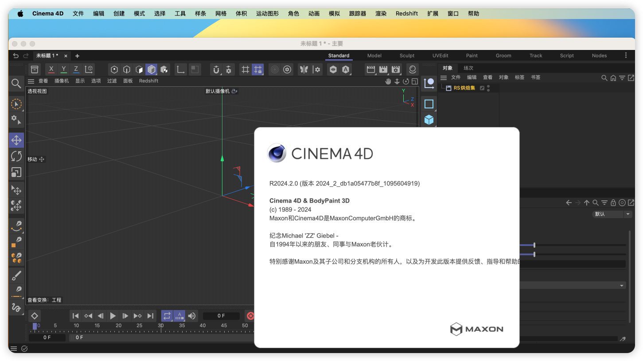643x361 pixels.
Task: Open the viewport 显示 menu
Action: pyautogui.click(x=80, y=81)
